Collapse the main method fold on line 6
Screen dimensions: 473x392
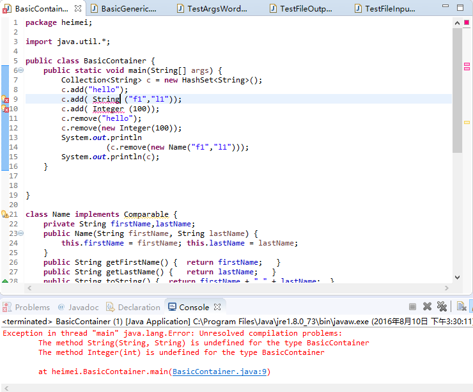pyautogui.click(x=21, y=70)
